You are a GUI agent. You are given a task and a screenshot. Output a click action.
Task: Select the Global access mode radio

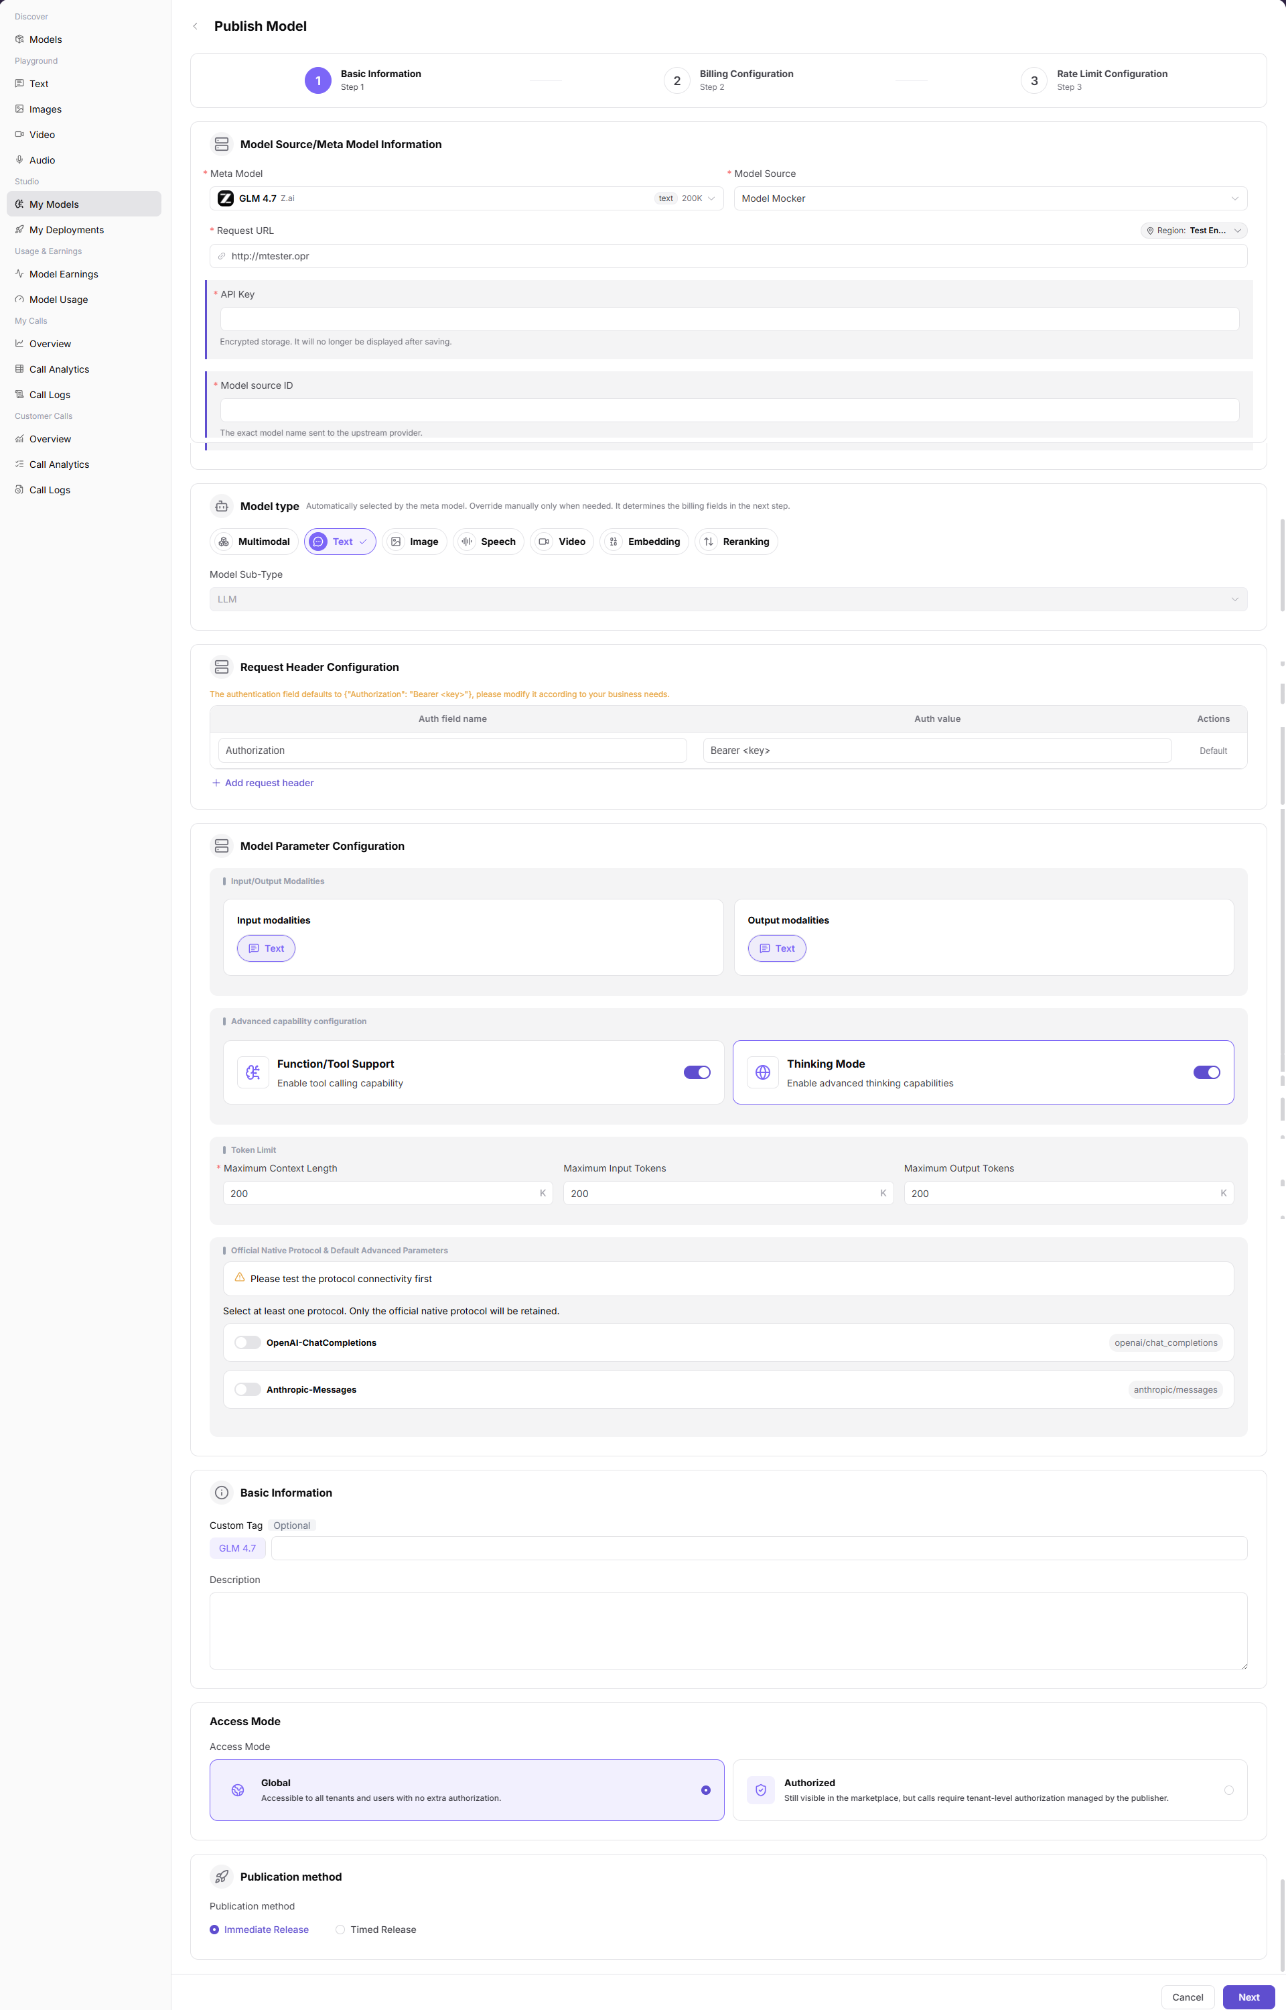pyautogui.click(x=706, y=1789)
